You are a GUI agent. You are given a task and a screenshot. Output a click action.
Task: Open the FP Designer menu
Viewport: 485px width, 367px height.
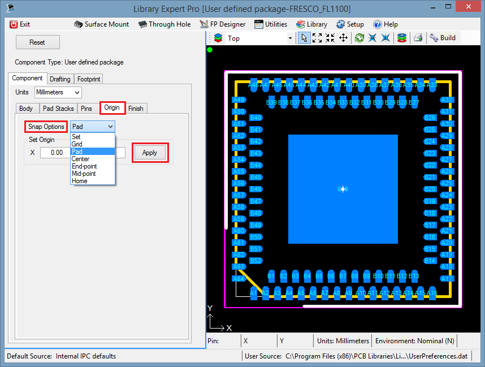pyautogui.click(x=222, y=24)
